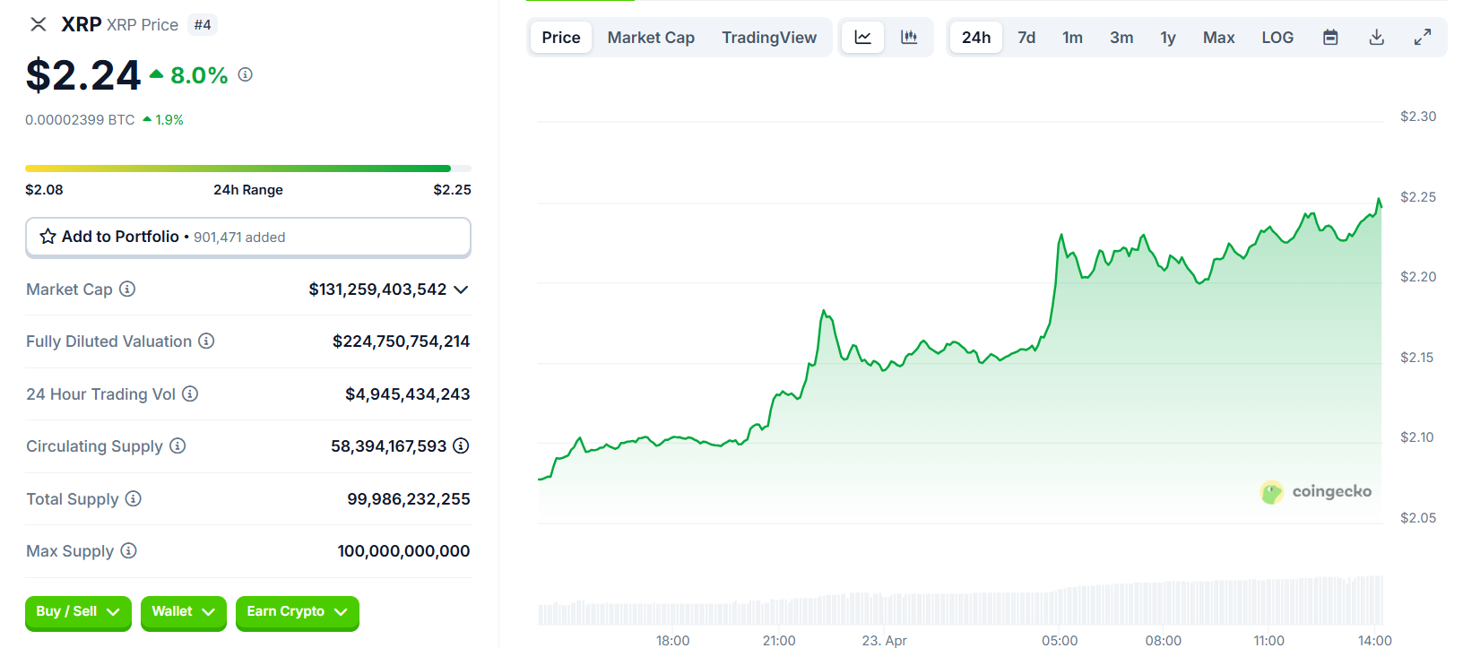
Task: Click the star icon in Add to Portfolio
Action: click(x=48, y=237)
